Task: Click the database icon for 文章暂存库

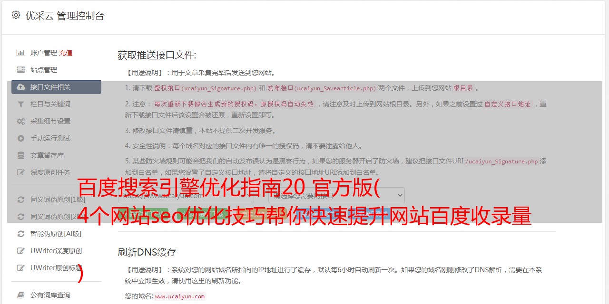Action: [21, 155]
